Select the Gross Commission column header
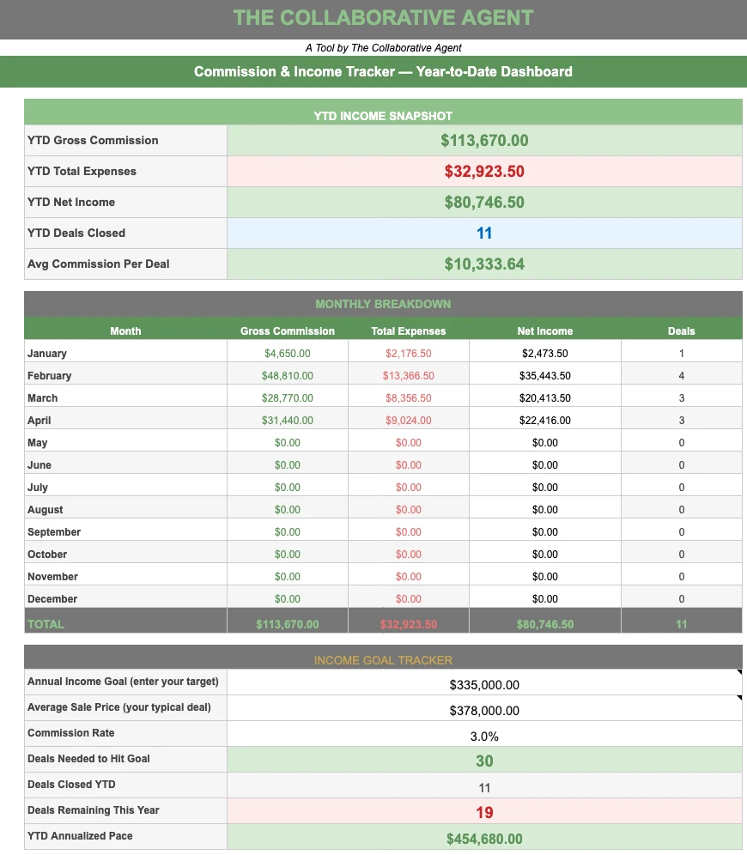Viewport: 747px width, 855px height. tap(288, 331)
